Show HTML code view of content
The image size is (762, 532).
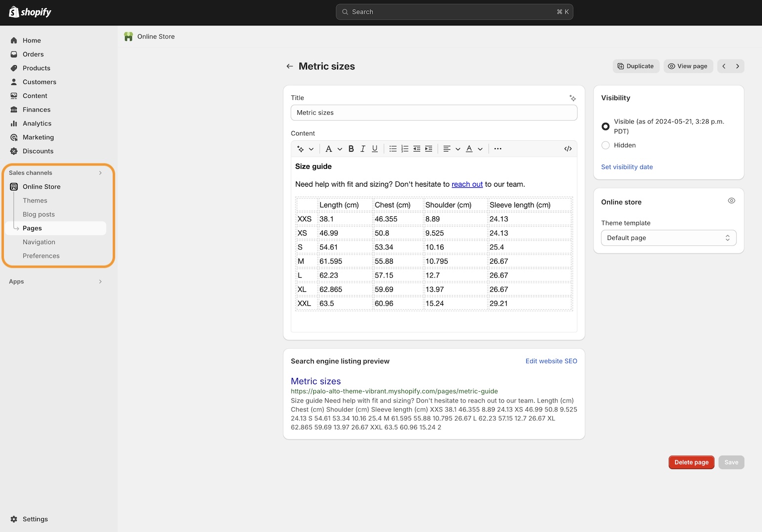568,149
